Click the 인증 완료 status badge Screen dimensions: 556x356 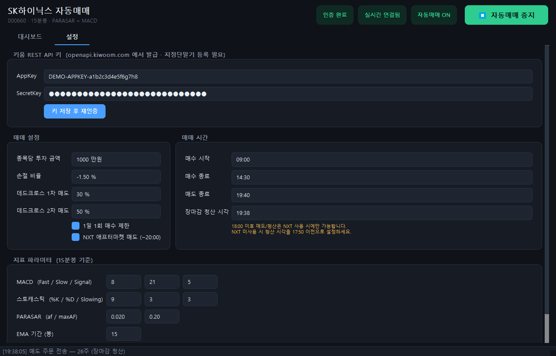[335, 15]
